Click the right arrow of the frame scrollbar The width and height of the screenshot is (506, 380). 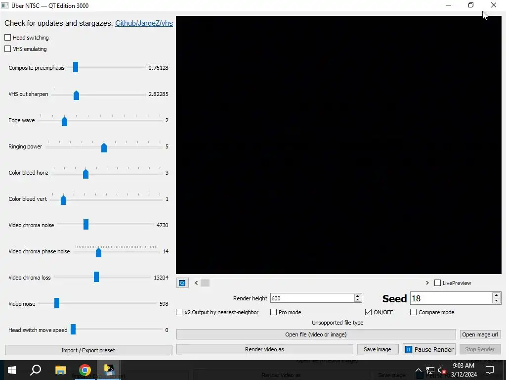(x=427, y=283)
